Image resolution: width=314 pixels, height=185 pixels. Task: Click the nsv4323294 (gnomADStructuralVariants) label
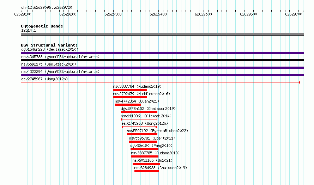60,72
